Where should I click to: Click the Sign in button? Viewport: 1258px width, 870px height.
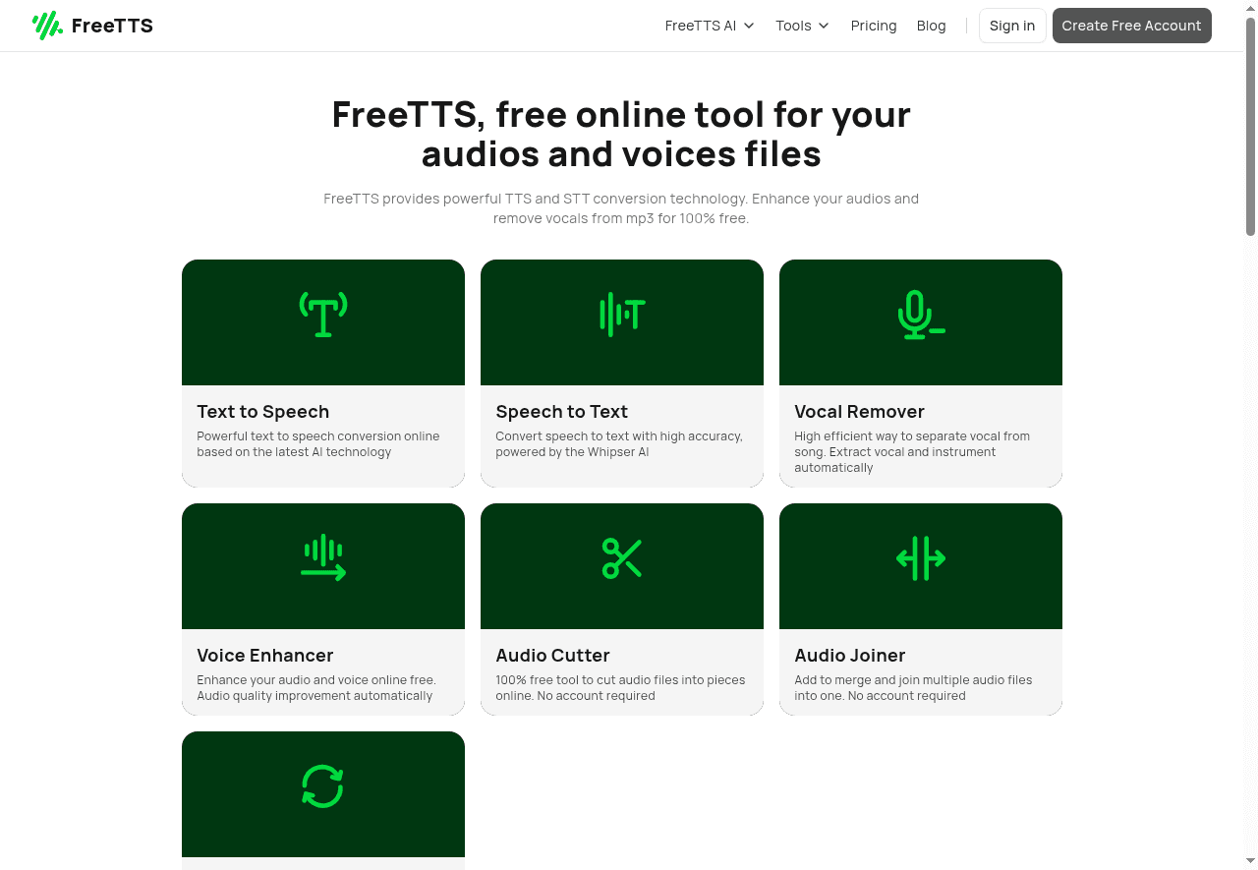1012,26
